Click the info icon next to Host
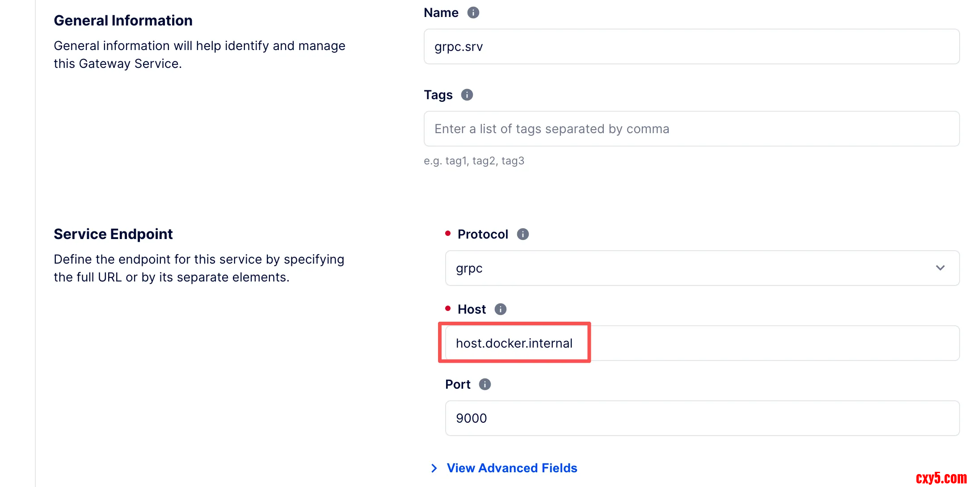969x487 pixels. point(500,309)
